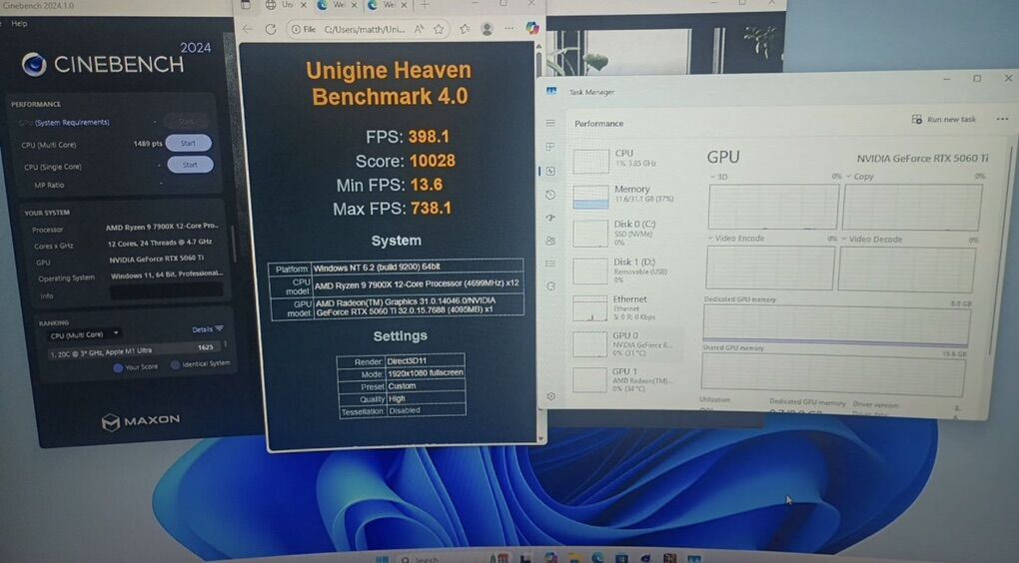The width and height of the screenshot is (1019, 563).
Task: Expand the CPU (Multi Core) ranking dropdown
Action: [x=86, y=333]
